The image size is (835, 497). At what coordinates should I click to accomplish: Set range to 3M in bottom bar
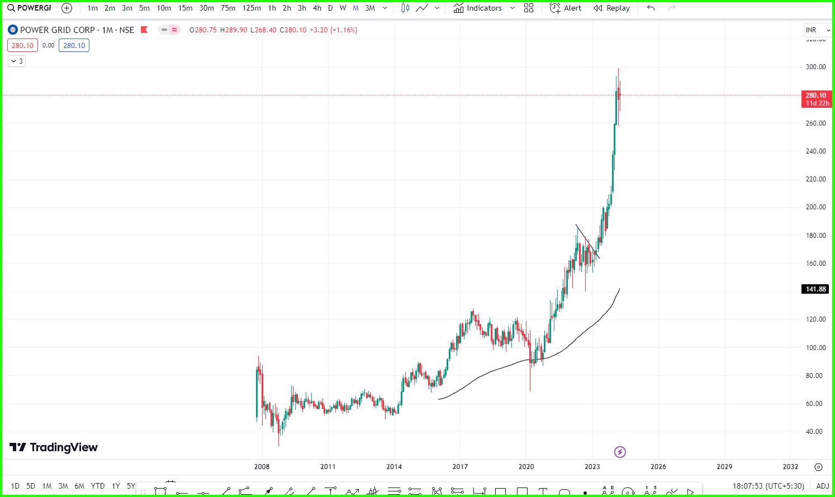pos(63,486)
